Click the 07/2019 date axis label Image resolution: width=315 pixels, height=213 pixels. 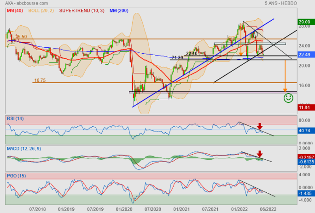[x=95, y=209]
